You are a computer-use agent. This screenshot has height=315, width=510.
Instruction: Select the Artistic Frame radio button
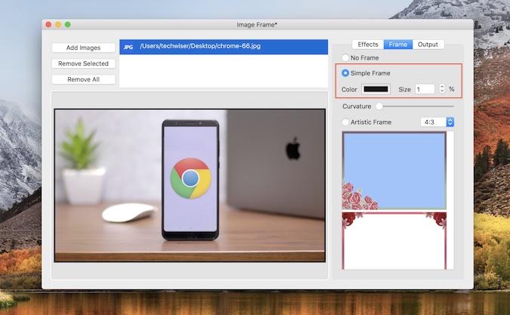[345, 122]
